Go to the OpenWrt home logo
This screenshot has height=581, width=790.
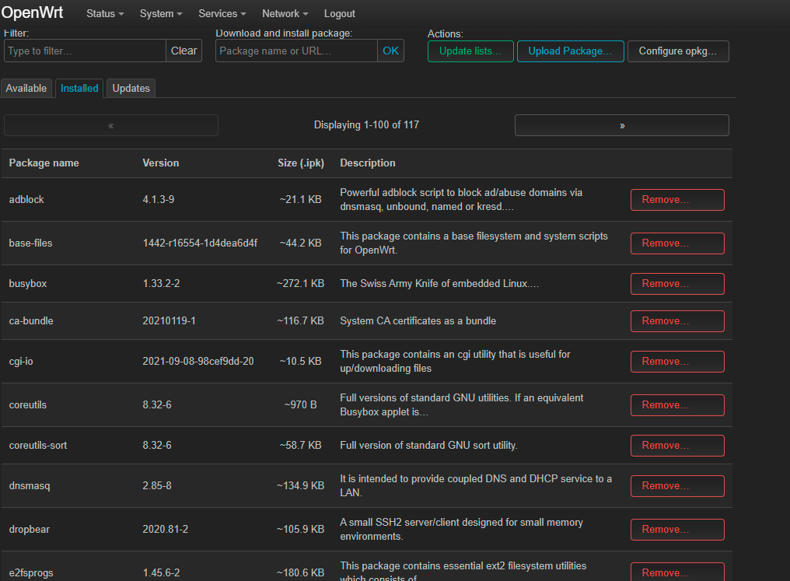coord(33,12)
